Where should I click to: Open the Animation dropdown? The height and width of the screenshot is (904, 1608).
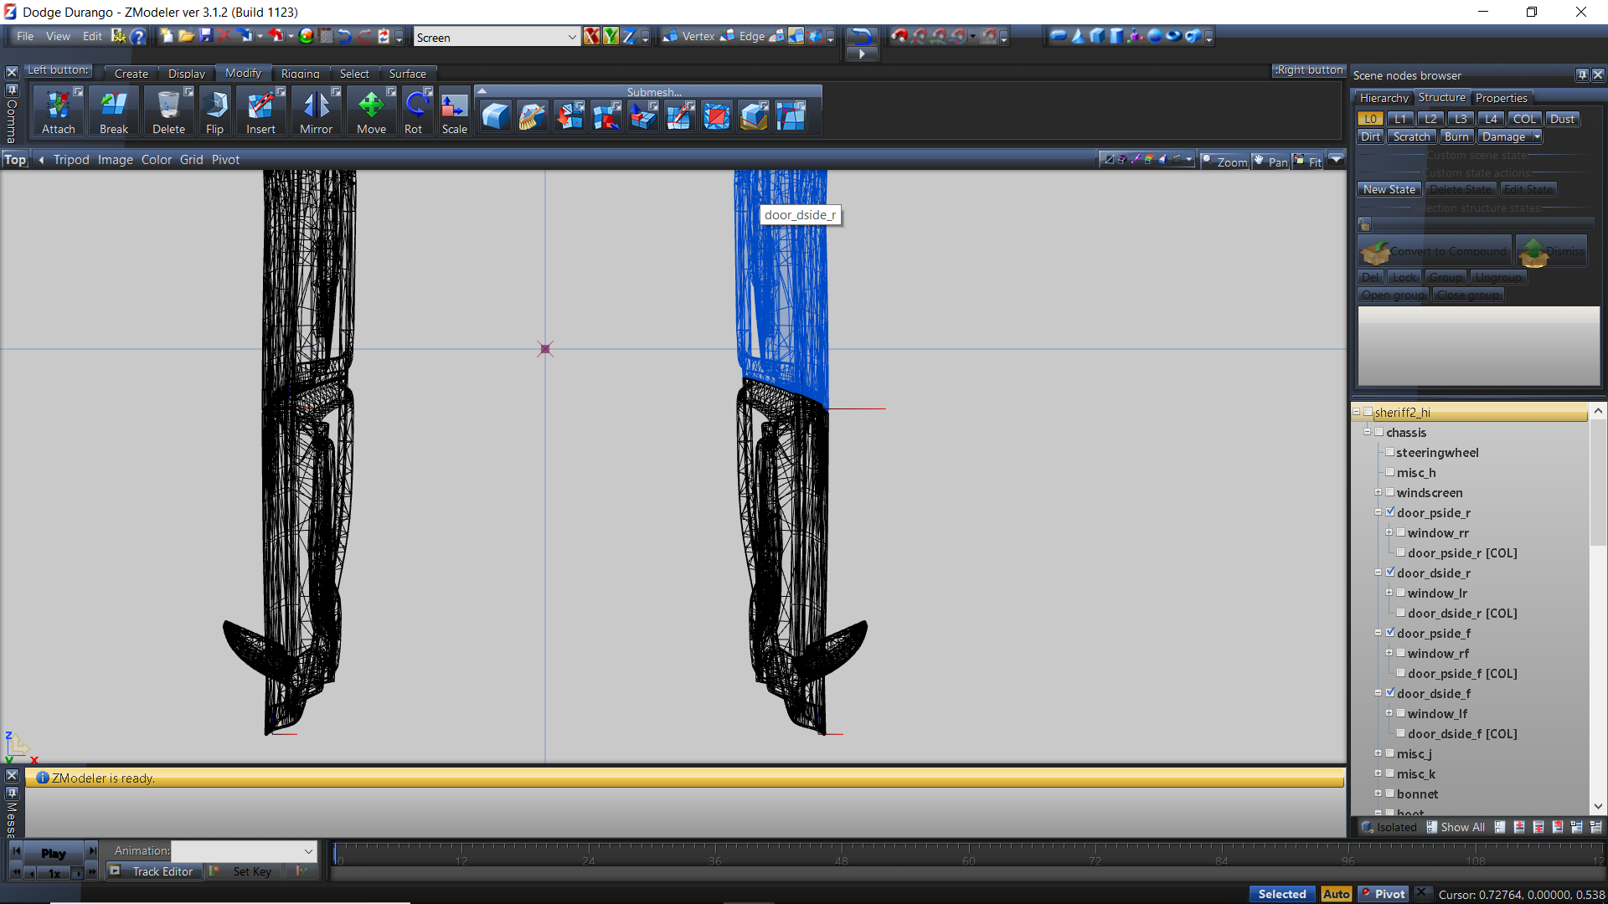(308, 850)
